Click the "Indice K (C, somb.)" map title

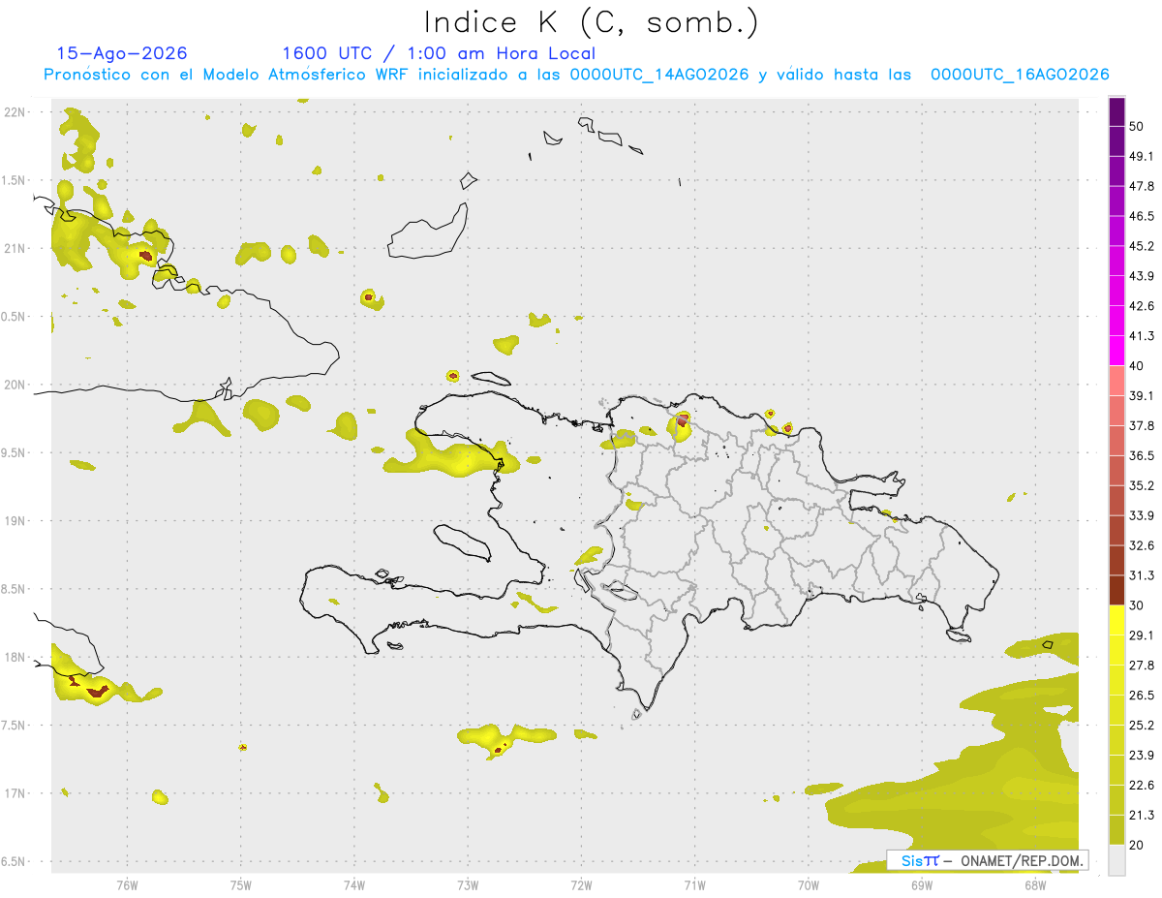pos(591,21)
